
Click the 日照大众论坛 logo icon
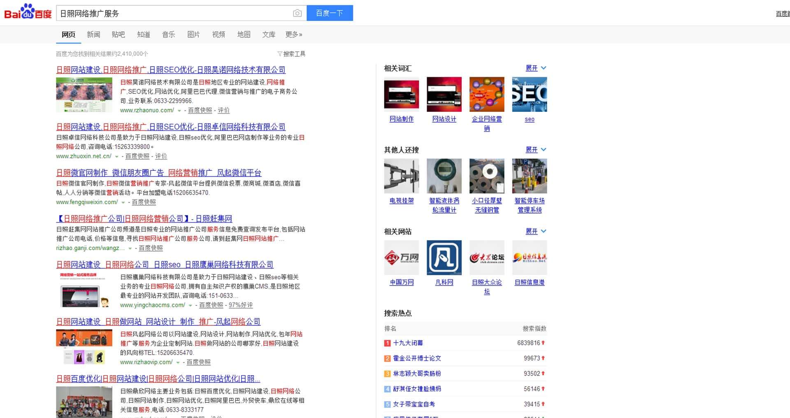tap(487, 258)
